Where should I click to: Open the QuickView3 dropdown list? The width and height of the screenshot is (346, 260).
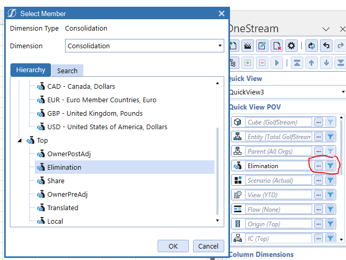click(x=287, y=92)
